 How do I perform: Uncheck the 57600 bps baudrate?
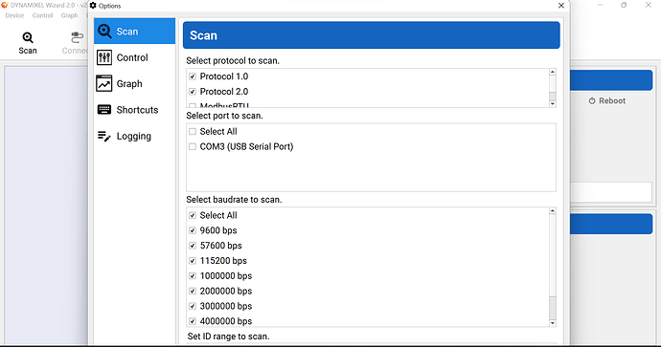[193, 246]
